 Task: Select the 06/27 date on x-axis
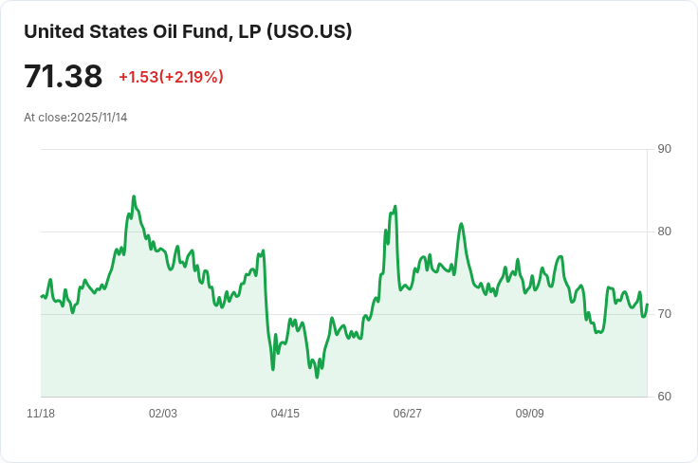tap(408, 414)
